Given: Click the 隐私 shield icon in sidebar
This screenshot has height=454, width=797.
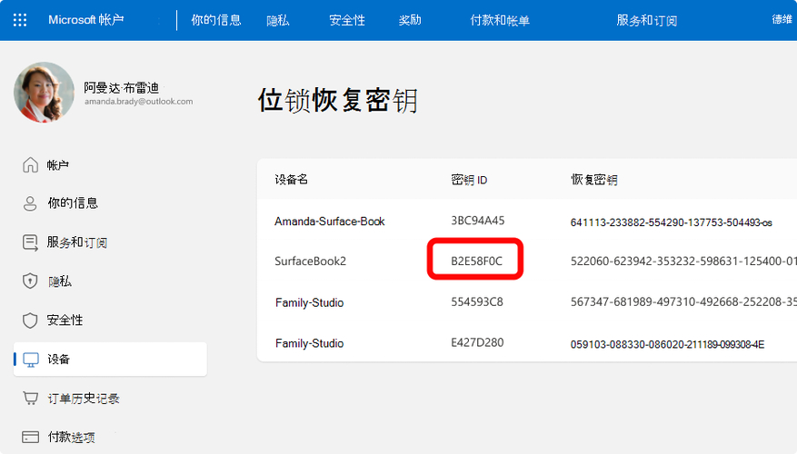Looking at the screenshot, I should coord(30,281).
